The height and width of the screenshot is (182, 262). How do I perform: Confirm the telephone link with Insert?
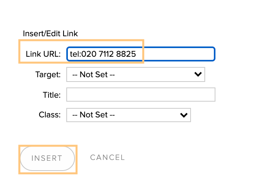click(47, 158)
